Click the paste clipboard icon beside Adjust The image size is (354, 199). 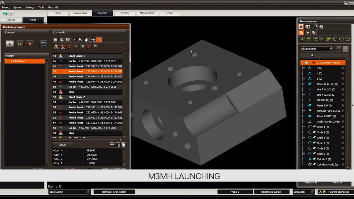118,145
